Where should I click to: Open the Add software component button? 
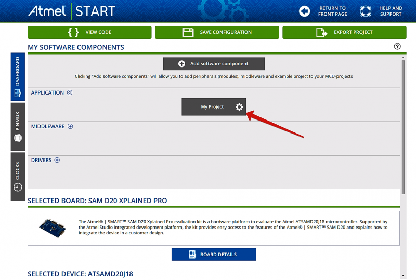(x=214, y=63)
